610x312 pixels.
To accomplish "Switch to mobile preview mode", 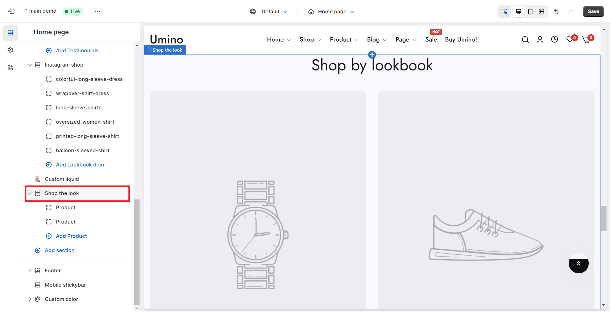I will [x=530, y=11].
